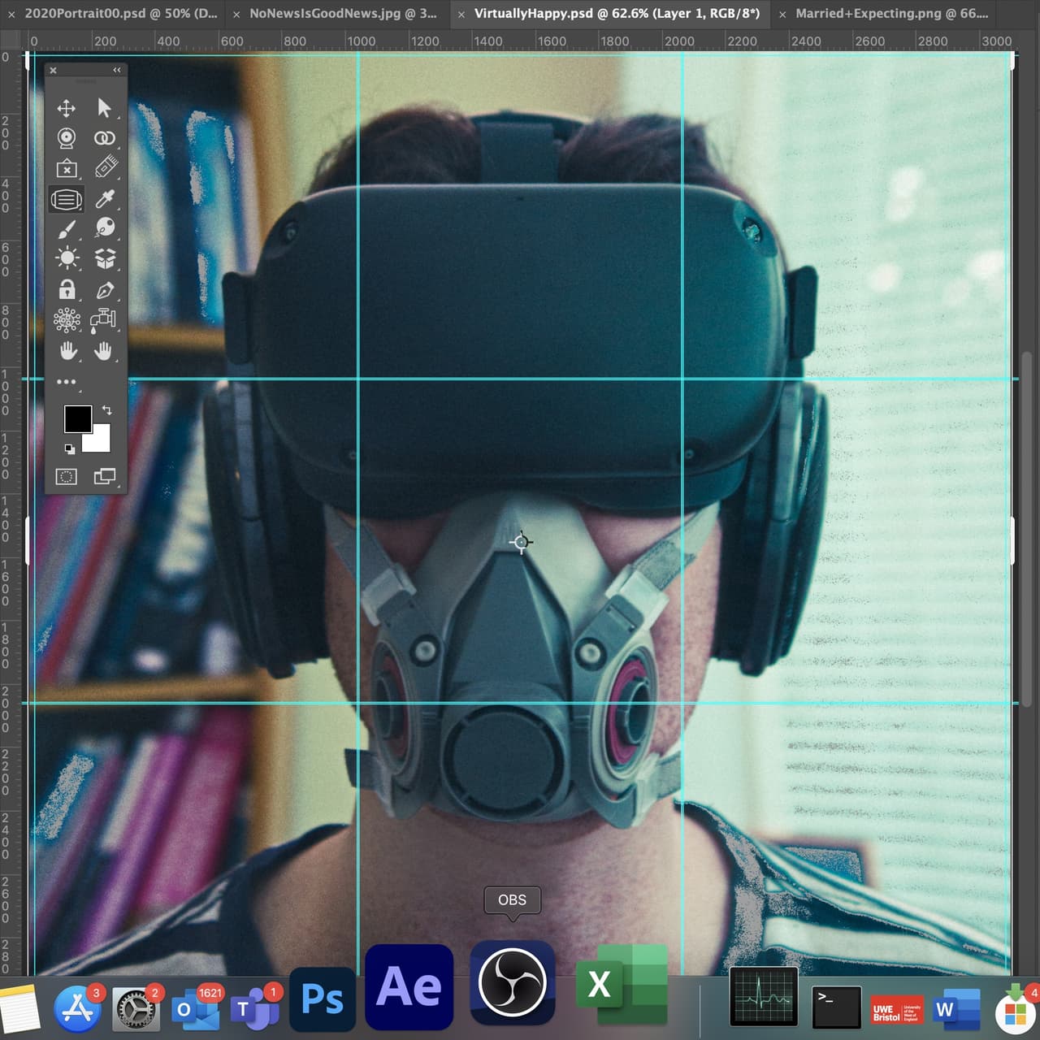Collapse the toolbar with double-chevron
The height and width of the screenshot is (1040, 1040).
point(117,70)
